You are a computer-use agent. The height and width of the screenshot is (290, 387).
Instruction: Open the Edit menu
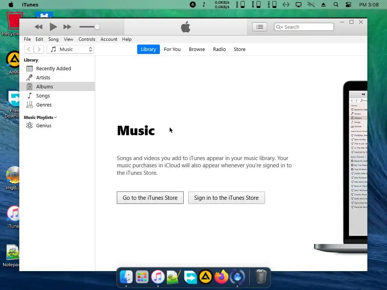(x=39, y=39)
